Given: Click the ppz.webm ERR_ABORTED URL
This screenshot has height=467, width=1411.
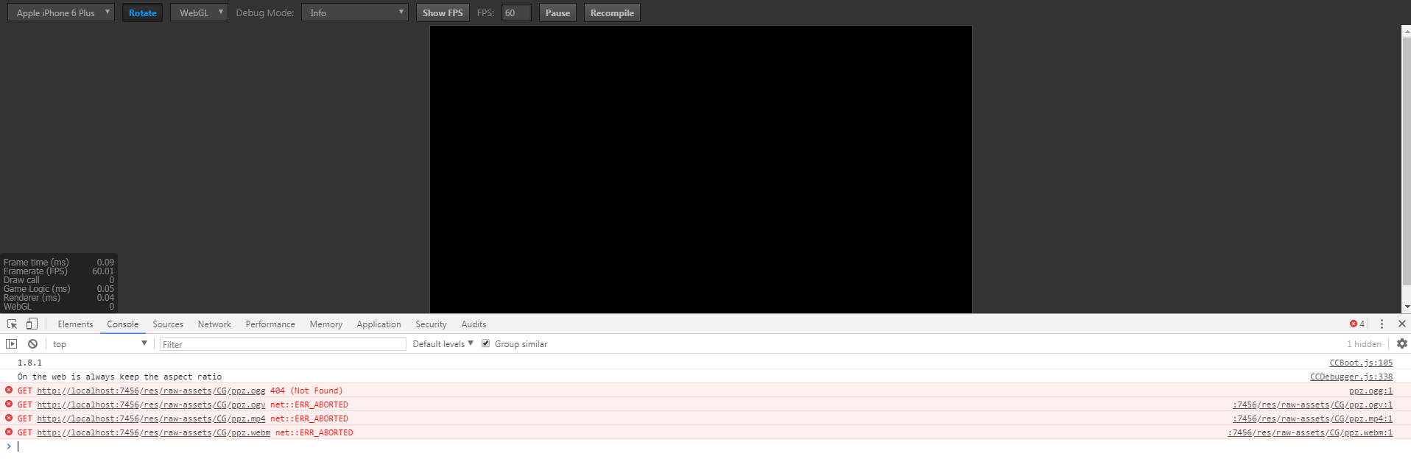Looking at the screenshot, I should [x=153, y=432].
